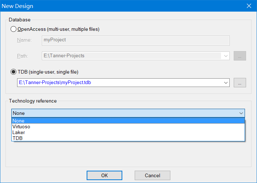Click the myProject name input field
The height and width of the screenshot is (183, 257).
[x=135, y=41]
